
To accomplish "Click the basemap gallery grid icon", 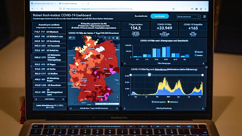I will pos(117,38).
